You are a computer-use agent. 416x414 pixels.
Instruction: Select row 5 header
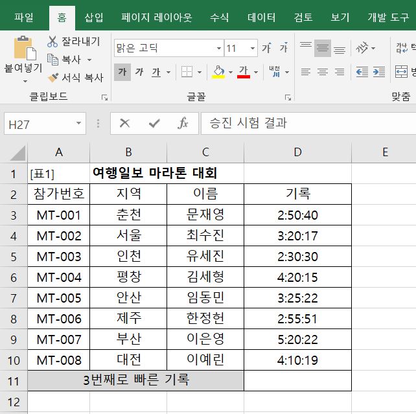(x=14, y=257)
